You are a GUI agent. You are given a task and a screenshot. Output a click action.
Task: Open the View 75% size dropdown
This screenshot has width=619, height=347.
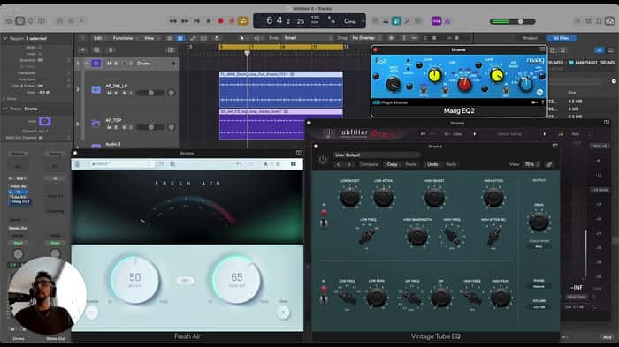[x=531, y=164]
